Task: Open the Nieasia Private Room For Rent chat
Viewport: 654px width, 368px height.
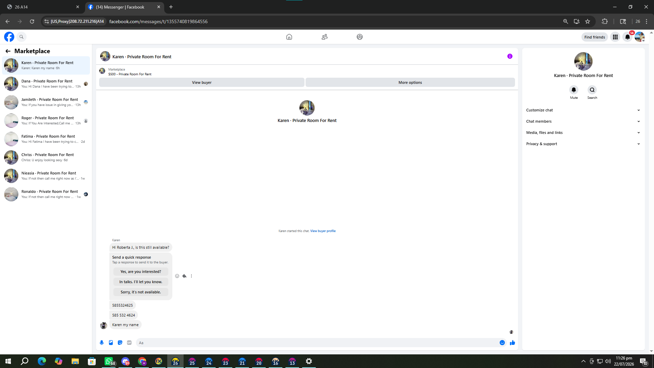Action: tap(46, 176)
